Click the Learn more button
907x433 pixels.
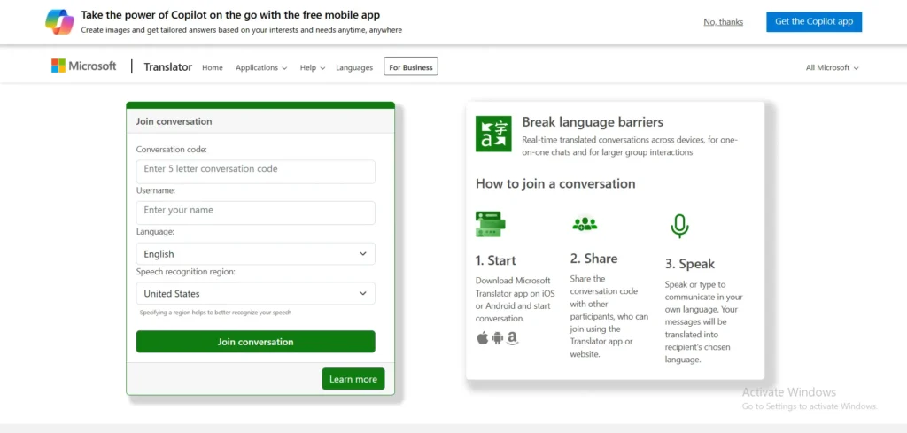(x=353, y=379)
